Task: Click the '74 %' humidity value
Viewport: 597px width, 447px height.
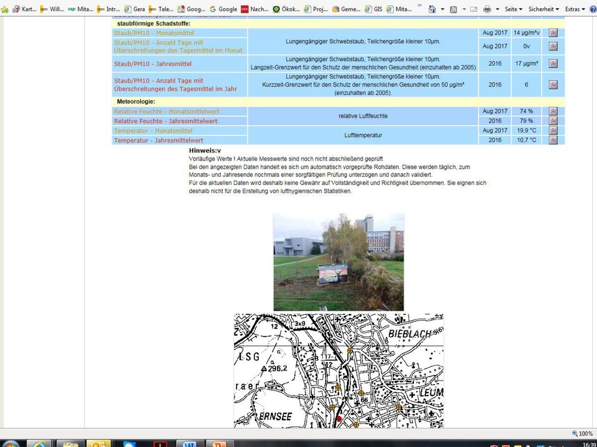Action: click(526, 111)
